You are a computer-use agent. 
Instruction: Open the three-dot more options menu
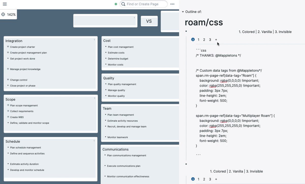click(x=172, y=4)
